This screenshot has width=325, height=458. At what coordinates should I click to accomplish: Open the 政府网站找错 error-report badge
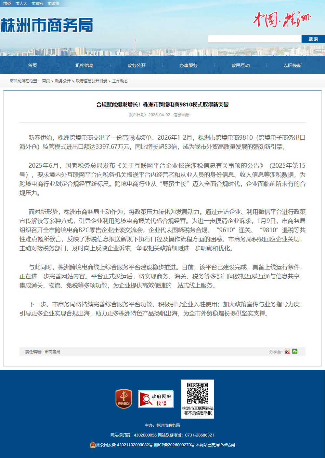point(156,399)
